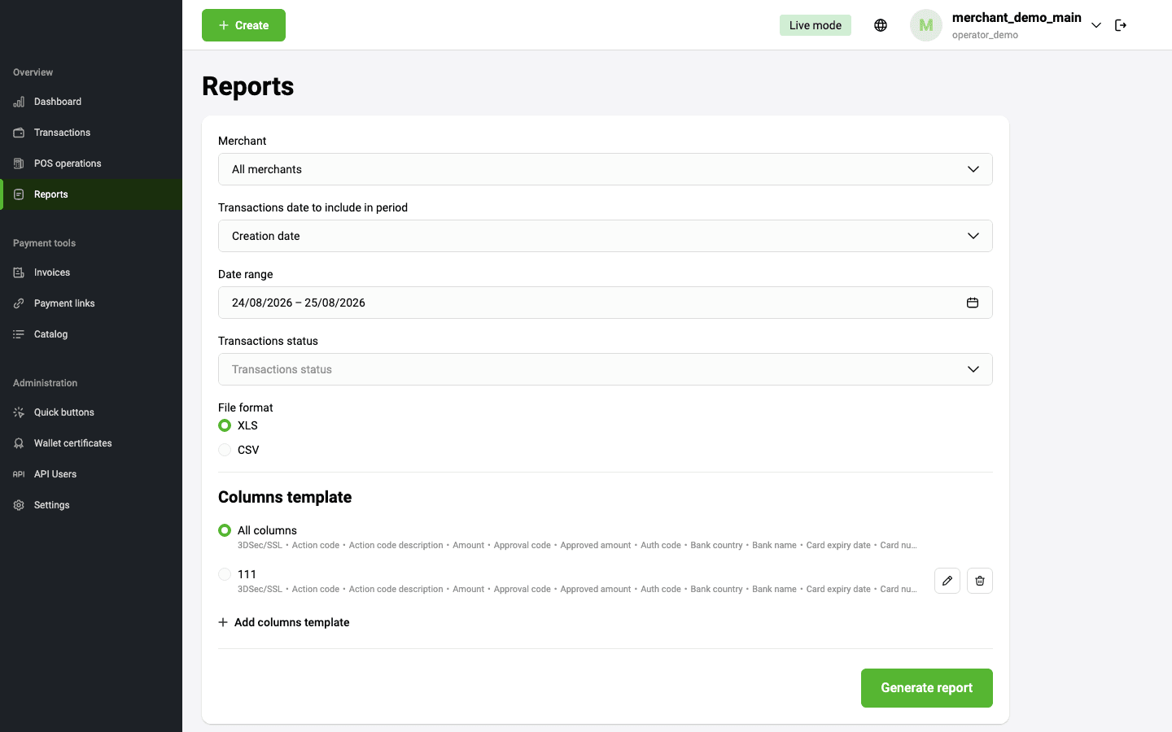The height and width of the screenshot is (732, 1172).
Task: Click the Wallet certificates icon
Action: click(19, 443)
